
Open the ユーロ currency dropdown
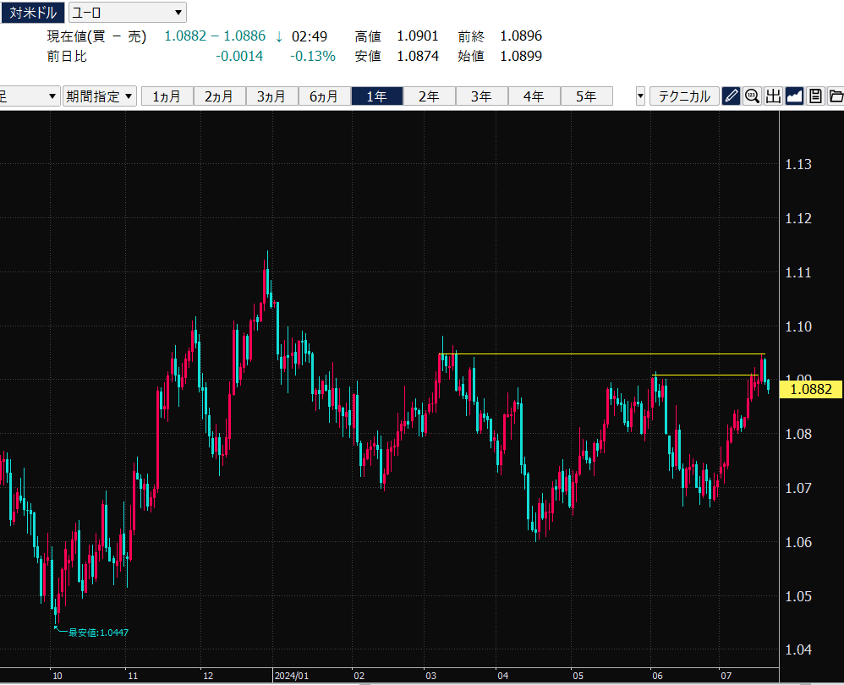pos(127,12)
